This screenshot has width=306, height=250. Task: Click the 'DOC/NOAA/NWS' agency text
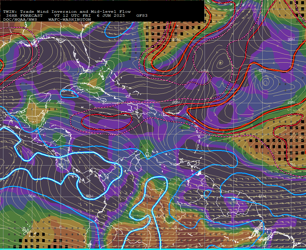coord(20,20)
